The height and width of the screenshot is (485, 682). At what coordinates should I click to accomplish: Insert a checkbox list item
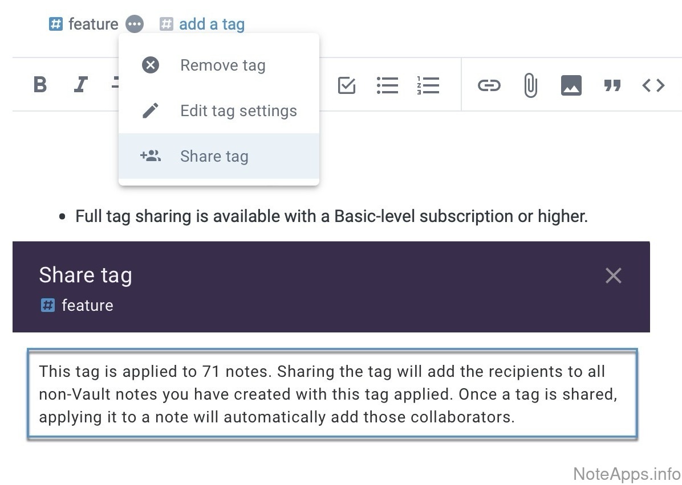[x=347, y=85]
